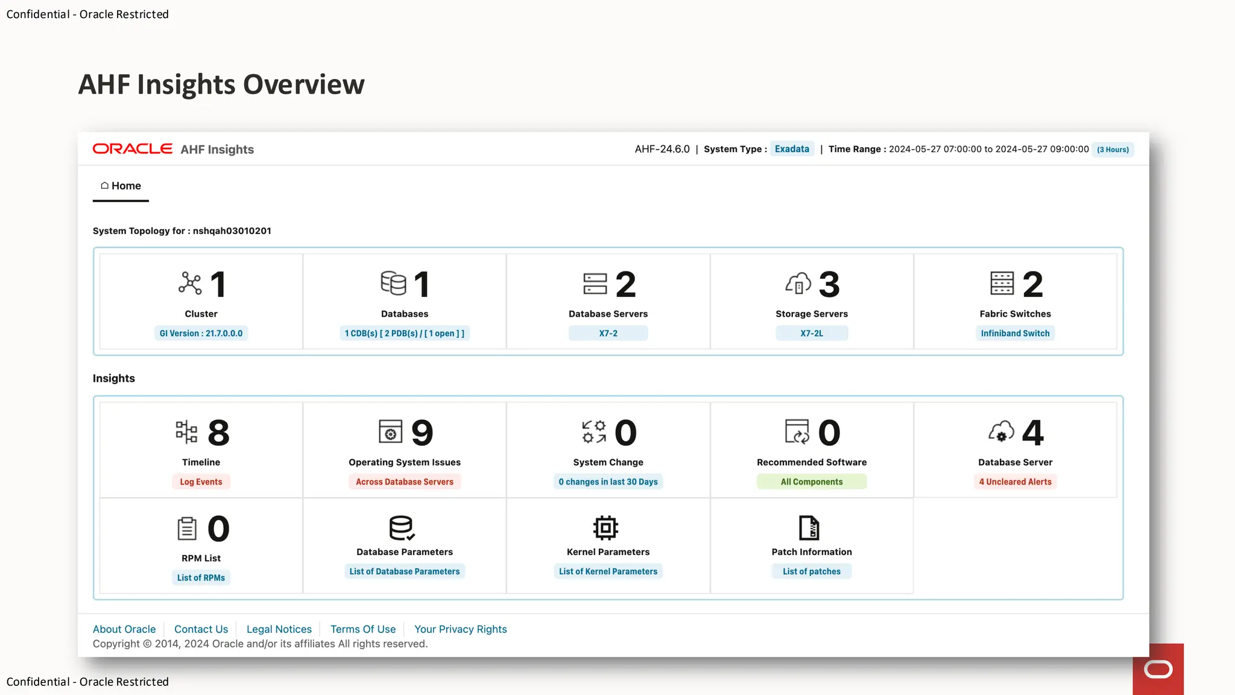The height and width of the screenshot is (695, 1235).
Task: Switch to the Home tab
Action: click(x=121, y=186)
